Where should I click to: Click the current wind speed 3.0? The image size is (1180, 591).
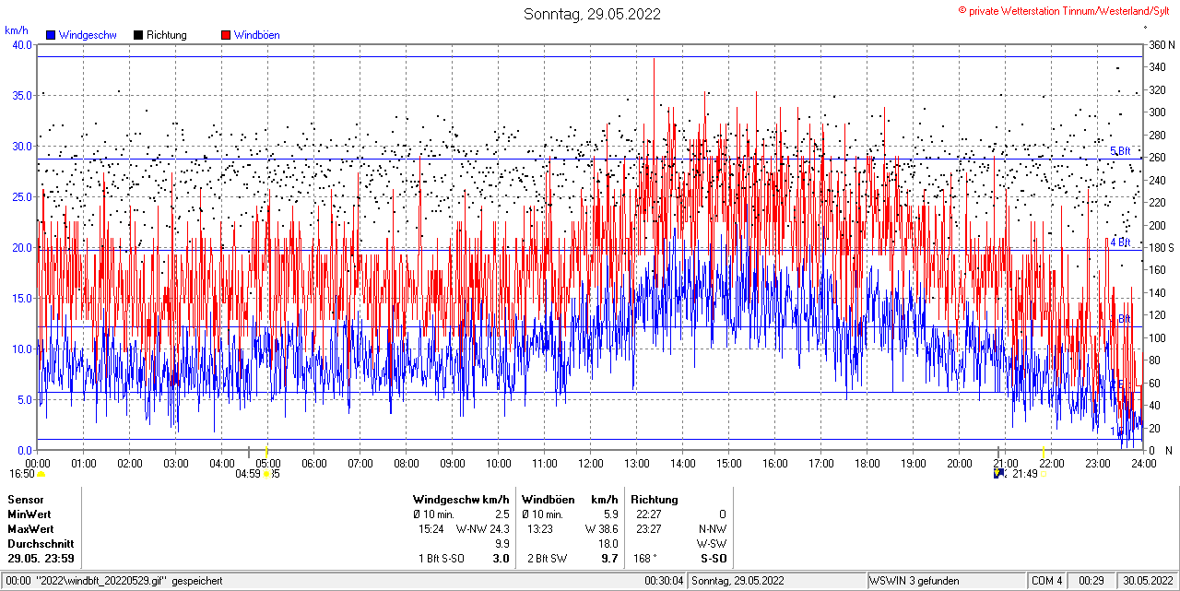coord(501,559)
